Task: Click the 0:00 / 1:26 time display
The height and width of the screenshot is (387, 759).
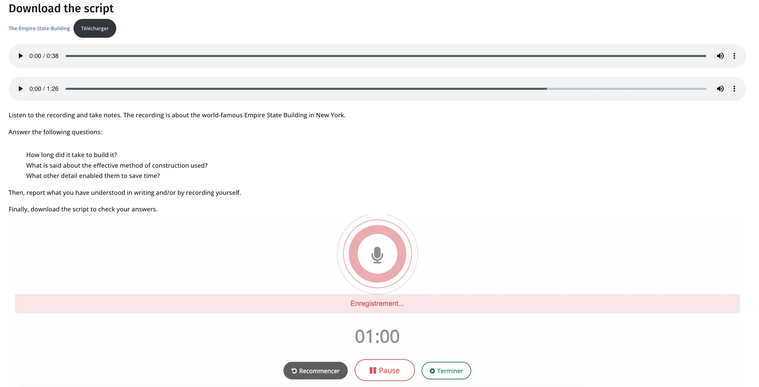Action: click(44, 89)
